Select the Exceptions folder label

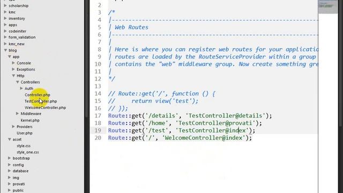tap(26, 69)
